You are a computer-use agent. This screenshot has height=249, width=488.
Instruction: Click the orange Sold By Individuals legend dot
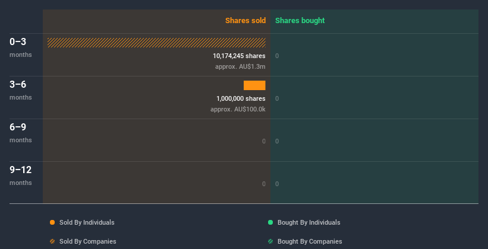click(x=52, y=222)
